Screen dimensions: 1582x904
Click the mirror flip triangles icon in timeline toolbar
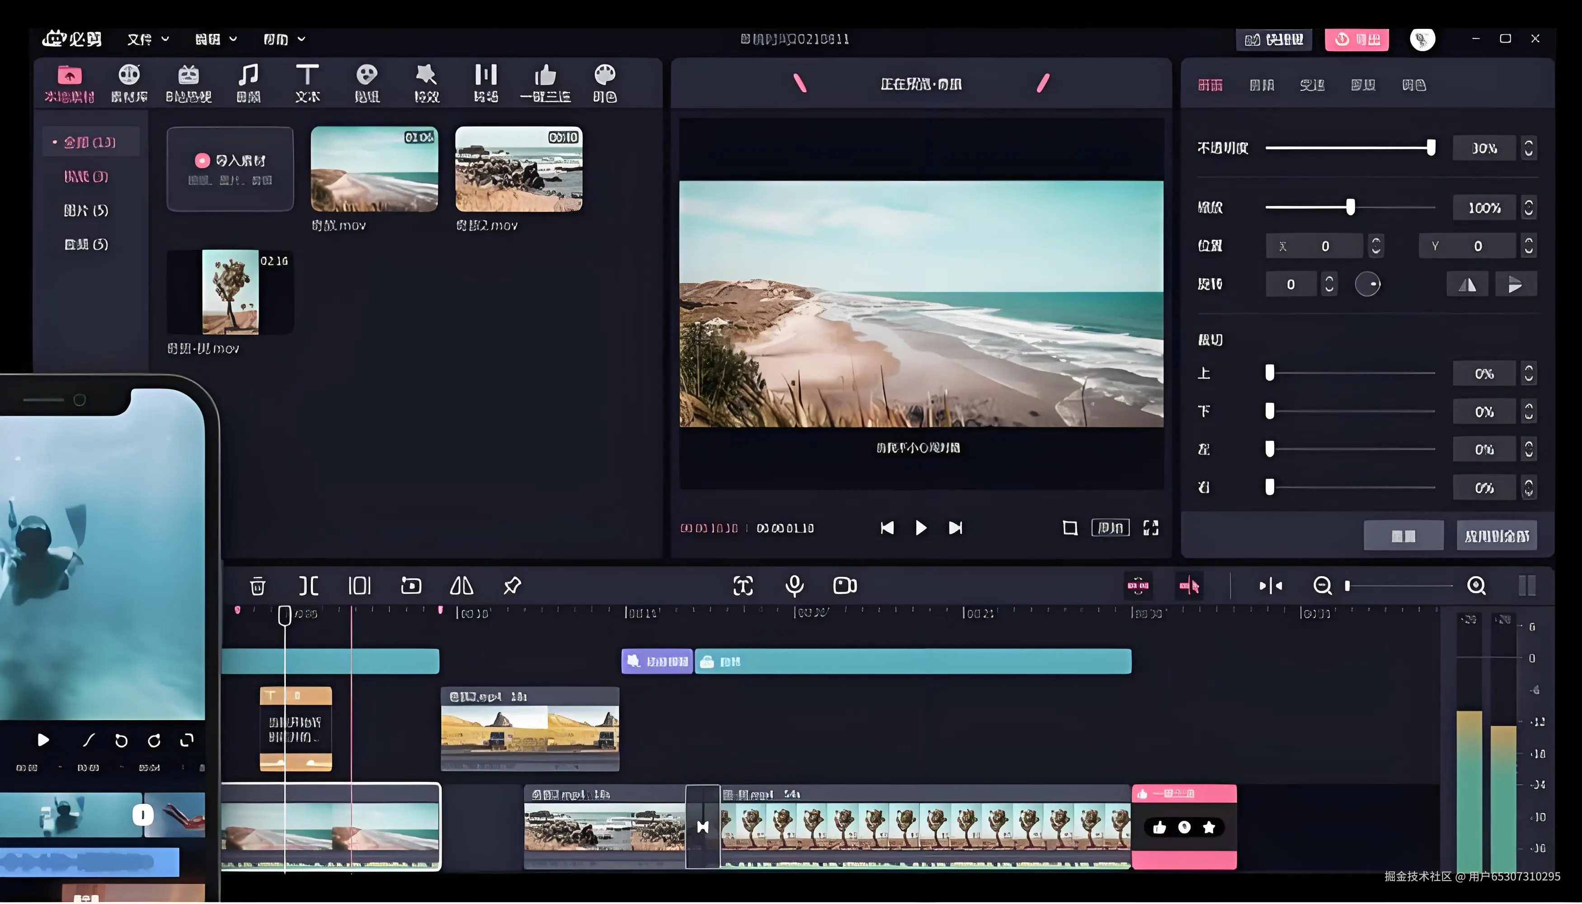(461, 585)
